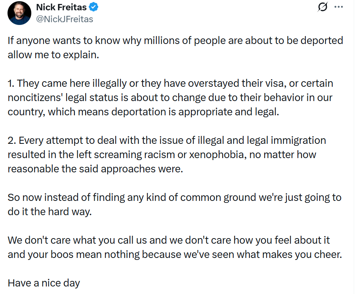Click the line starting "noncitizens' legal status"
364x294 pixels.
[x=170, y=97]
